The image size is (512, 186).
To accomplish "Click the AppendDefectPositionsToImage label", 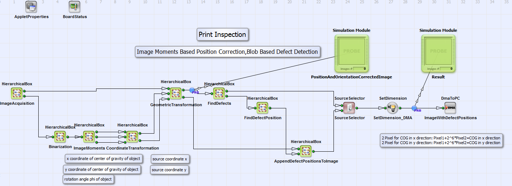I will point(306,161).
